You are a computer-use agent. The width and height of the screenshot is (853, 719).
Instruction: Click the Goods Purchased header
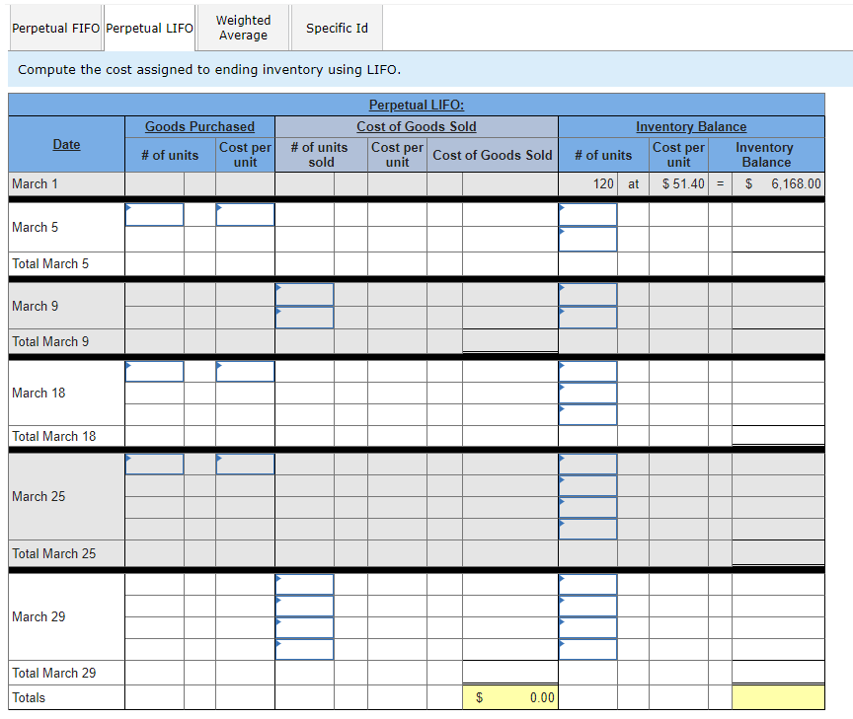point(199,126)
